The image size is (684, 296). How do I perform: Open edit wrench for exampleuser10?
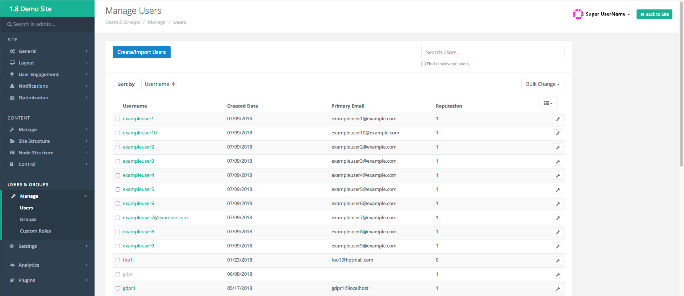point(558,133)
